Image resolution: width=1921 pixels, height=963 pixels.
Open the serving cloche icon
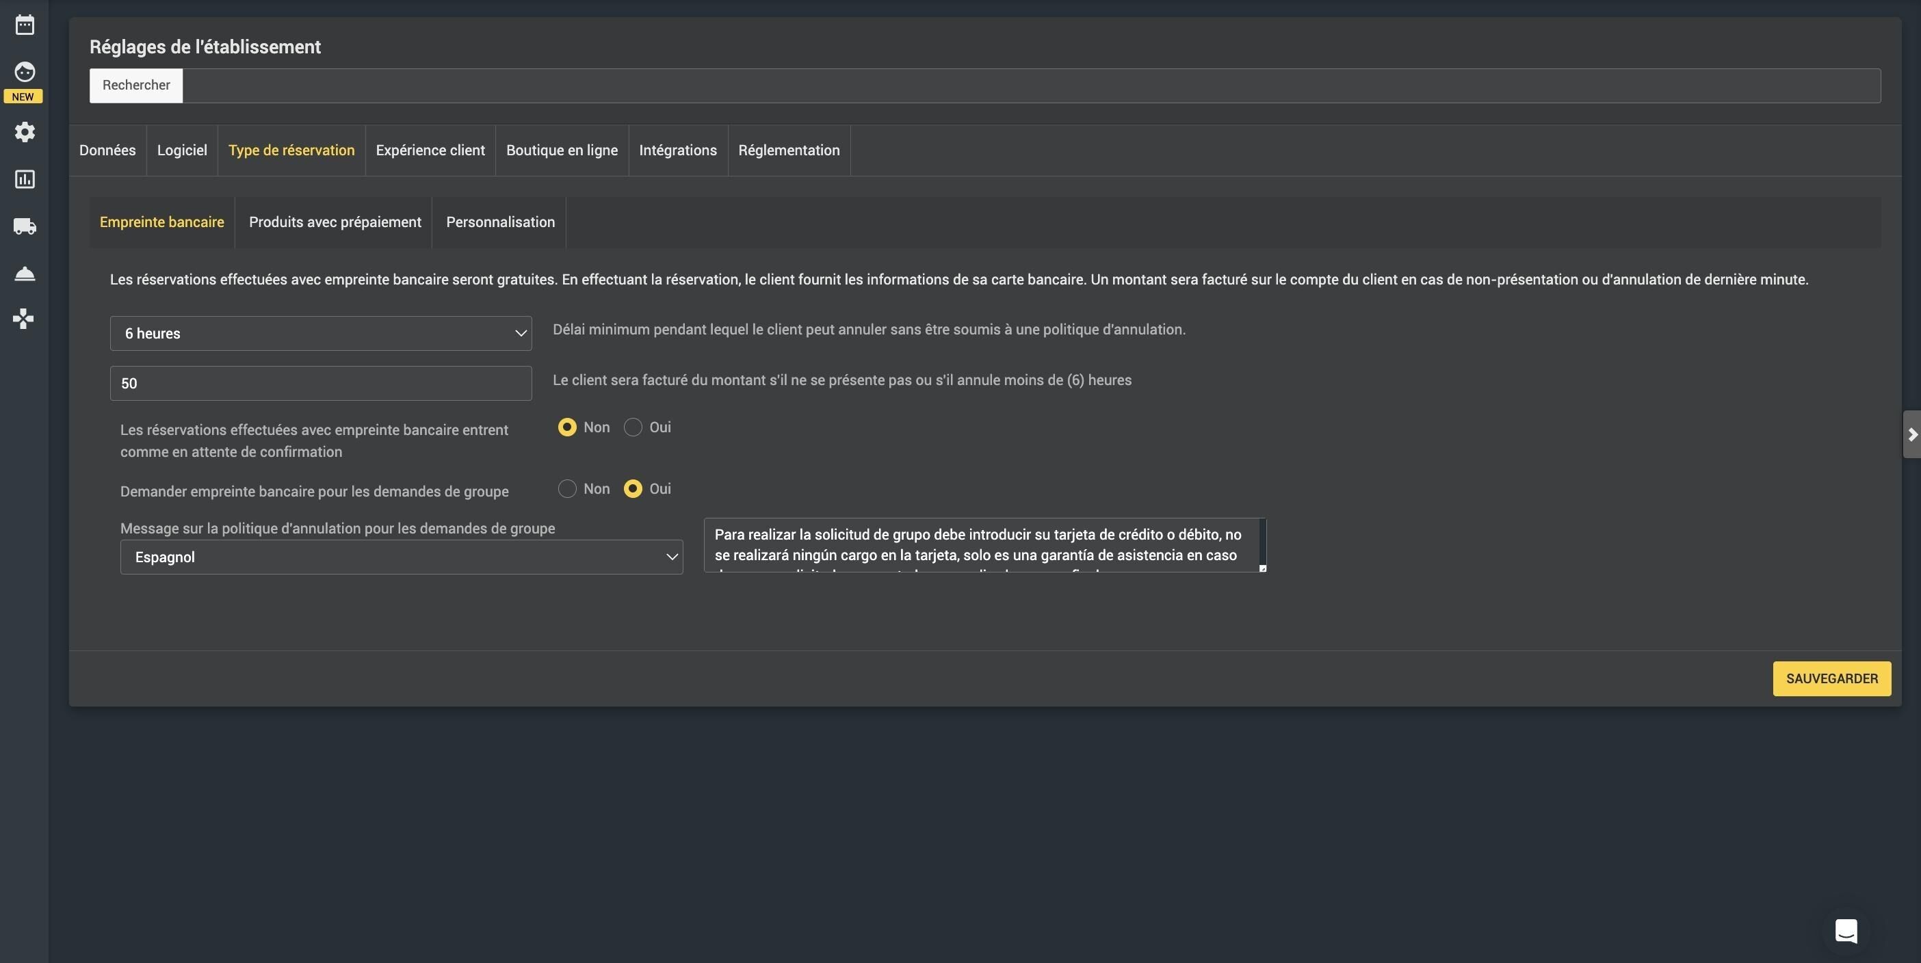(25, 274)
